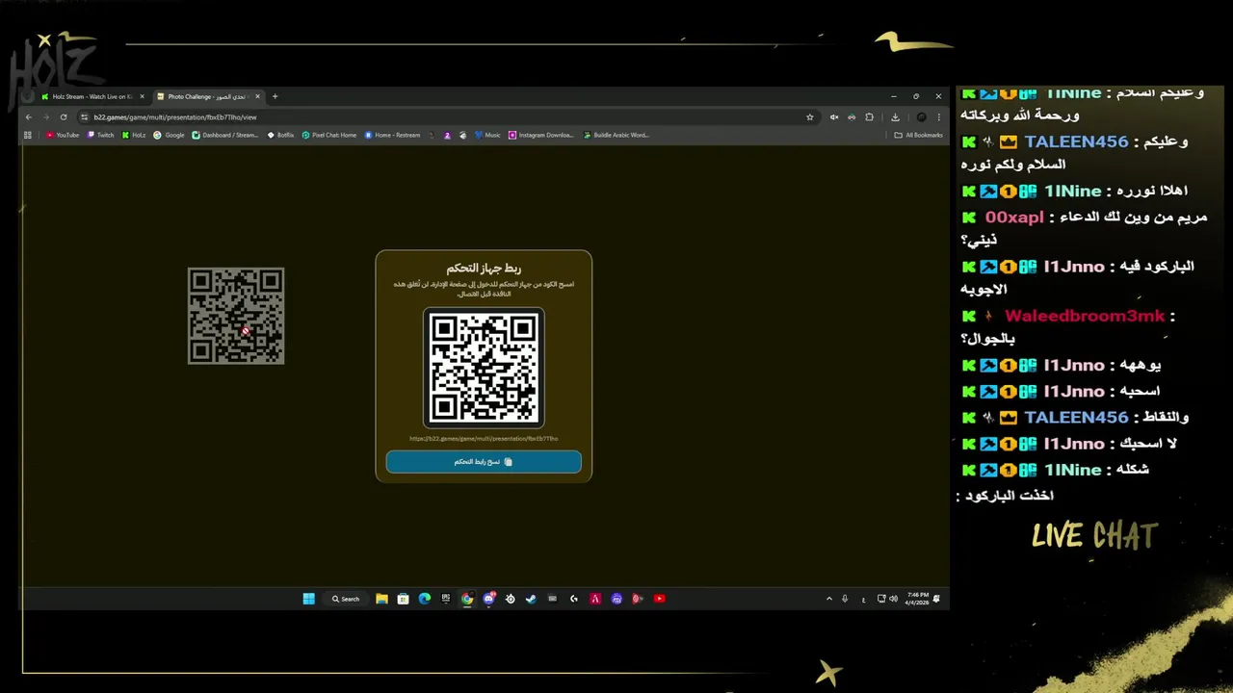This screenshot has width=1233, height=693.
Task: Click the site info icon in address bar
Action: (85, 117)
